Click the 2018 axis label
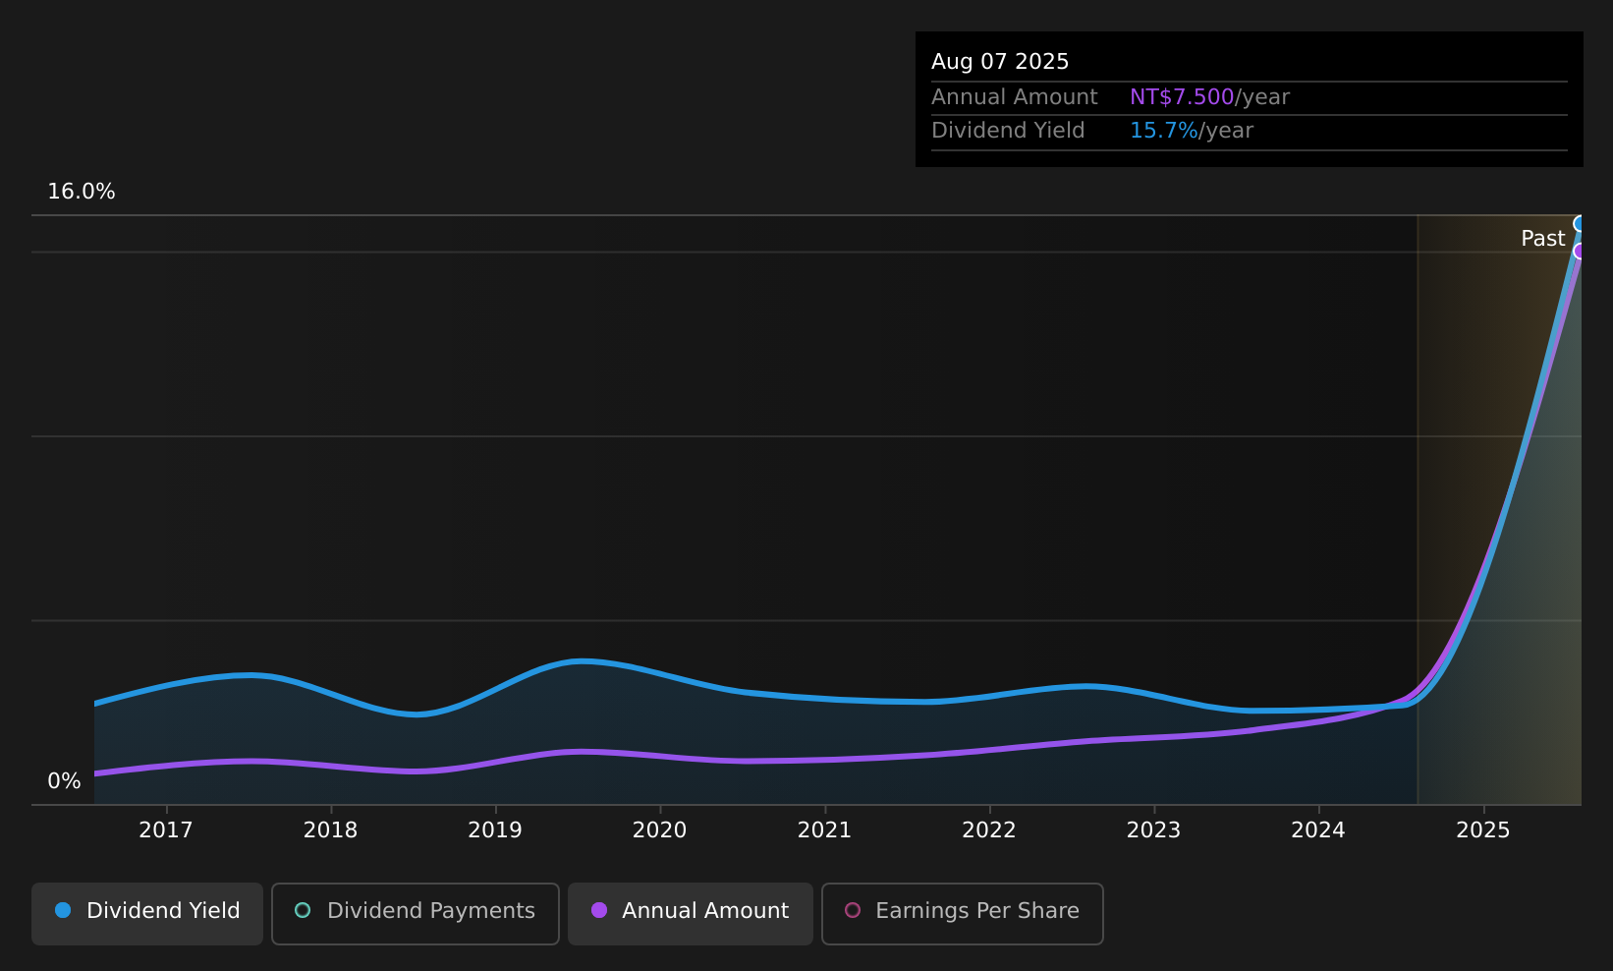 [331, 830]
